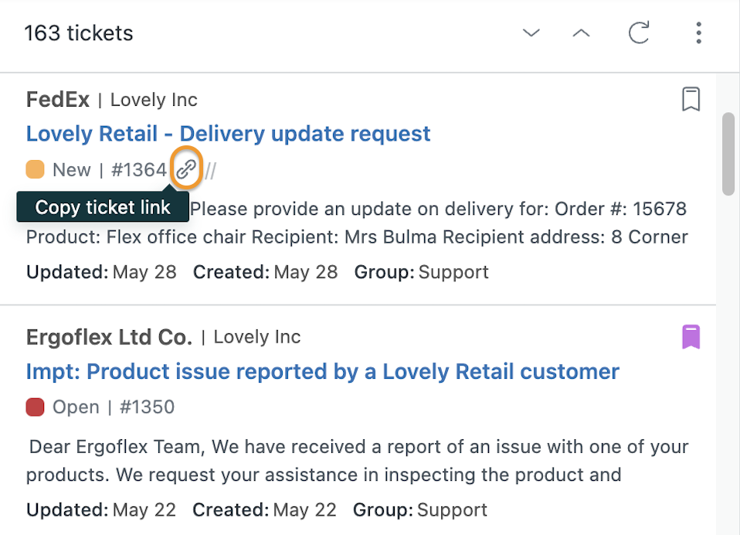This screenshot has width=740, height=535.
Task: Go to next ticket with down chevron
Action: pos(531,32)
